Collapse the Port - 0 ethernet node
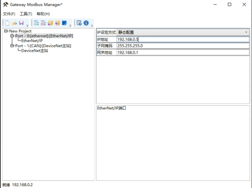 [12, 36]
